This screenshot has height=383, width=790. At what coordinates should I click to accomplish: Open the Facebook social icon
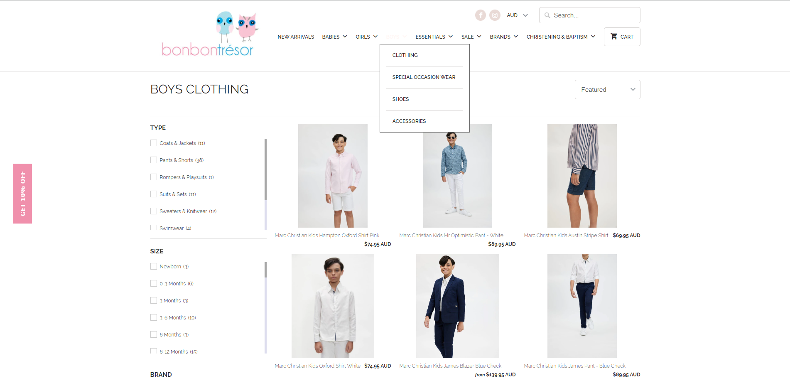pyautogui.click(x=480, y=15)
